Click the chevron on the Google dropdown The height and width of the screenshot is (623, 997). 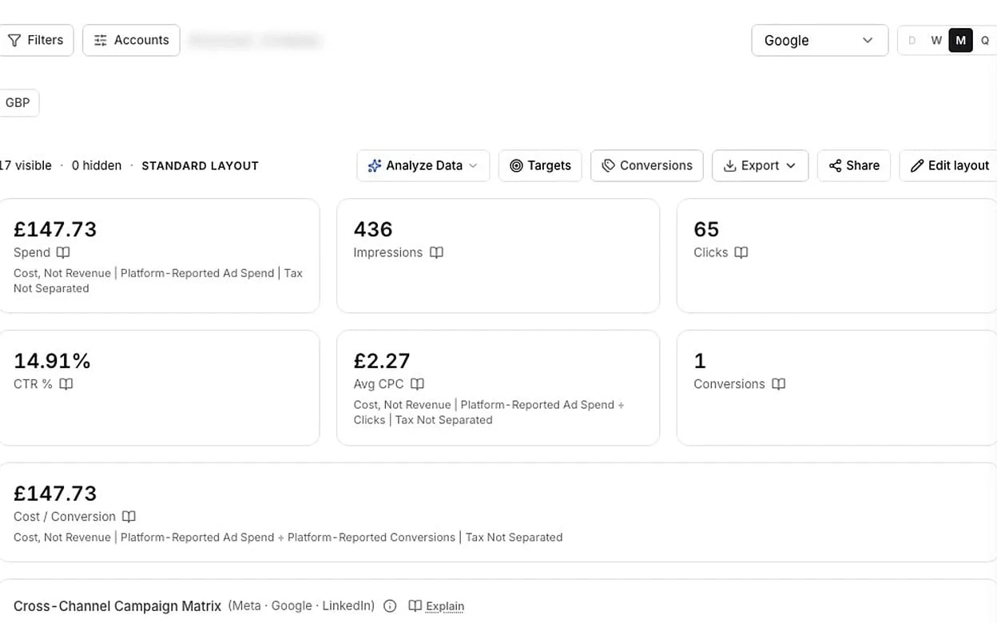click(868, 41)
